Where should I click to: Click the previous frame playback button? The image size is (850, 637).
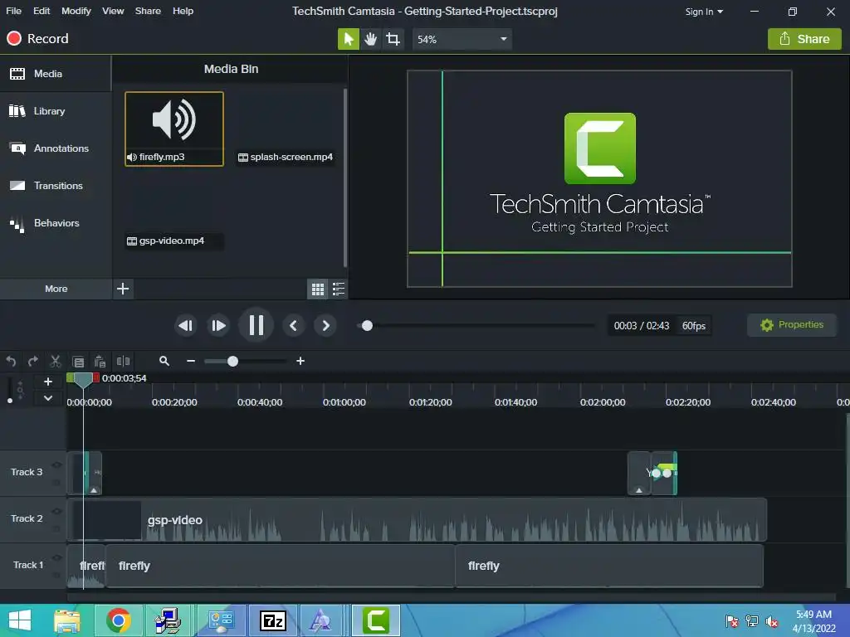(186, 325)
